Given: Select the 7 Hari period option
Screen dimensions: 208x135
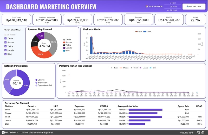Looking at the screenshot, I should (x=173, y=3).
